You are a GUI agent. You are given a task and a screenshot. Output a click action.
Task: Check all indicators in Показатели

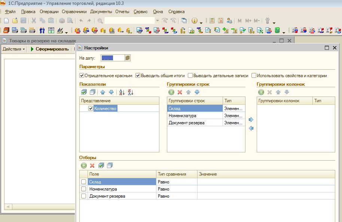84,92
